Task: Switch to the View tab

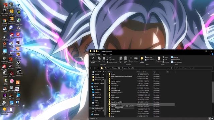Action: [111, 54]
